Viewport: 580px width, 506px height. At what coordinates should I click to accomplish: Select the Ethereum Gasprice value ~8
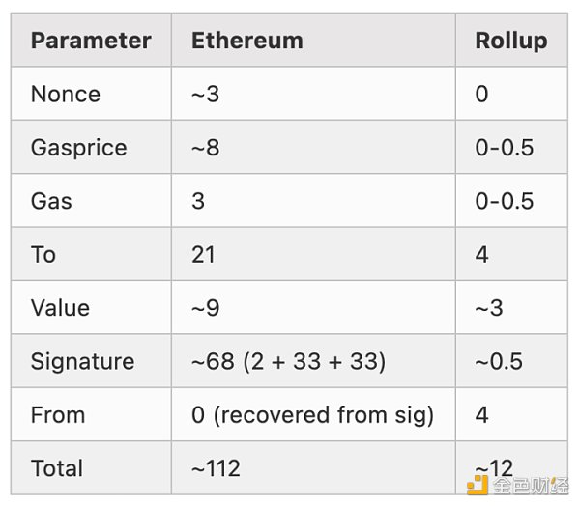[206, 148]
